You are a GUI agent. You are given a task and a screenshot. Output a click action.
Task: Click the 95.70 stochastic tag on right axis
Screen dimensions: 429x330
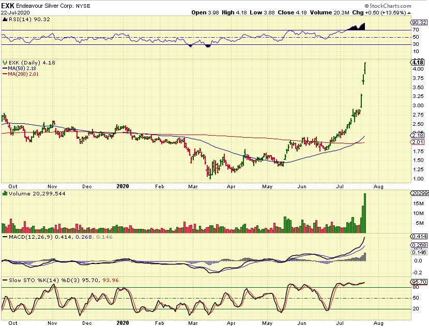(419, 282)
